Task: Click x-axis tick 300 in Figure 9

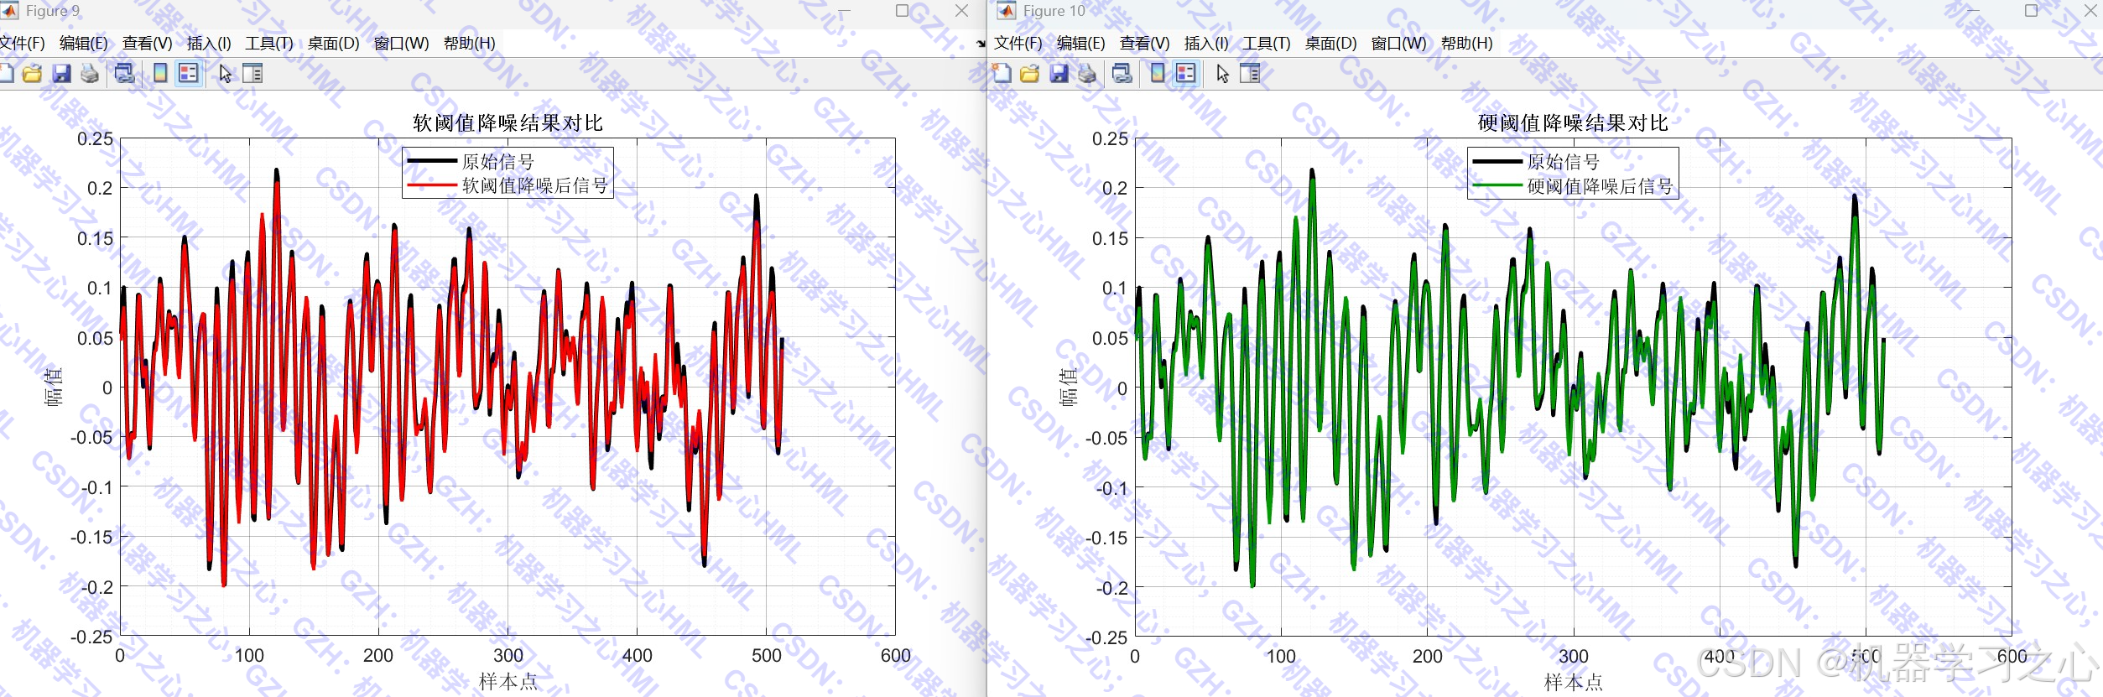Action: (x=508, y=656)
